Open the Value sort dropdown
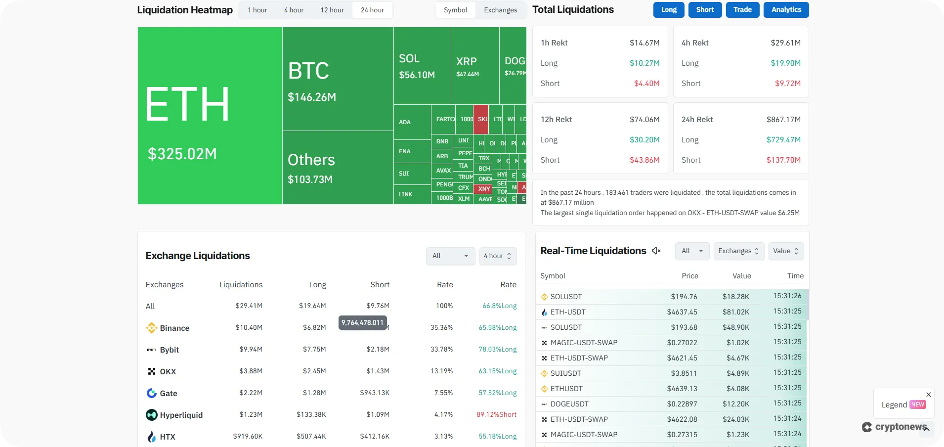The width and height of the screenshot is (944, 447). click(785, 251)
